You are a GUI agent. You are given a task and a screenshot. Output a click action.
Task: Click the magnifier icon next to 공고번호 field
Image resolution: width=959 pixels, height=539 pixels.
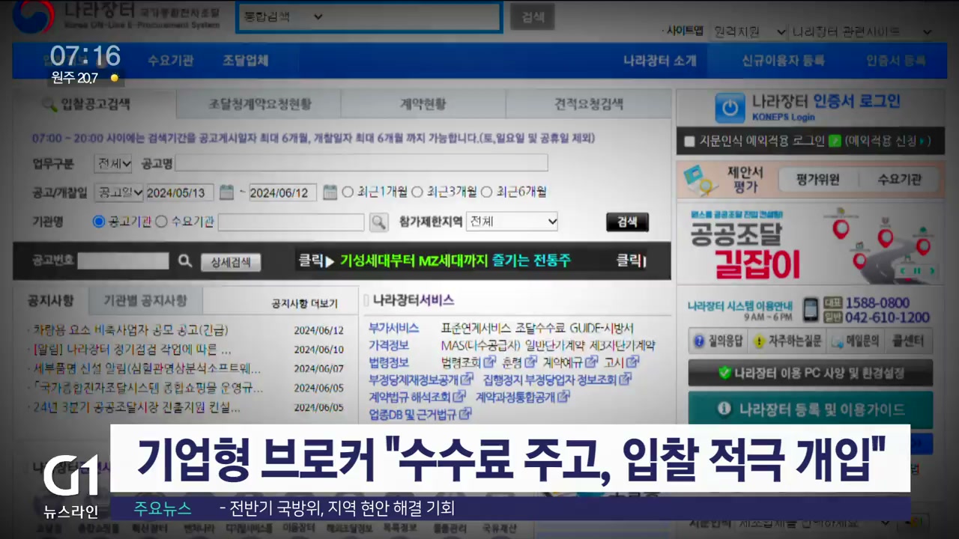coord(185,261)
